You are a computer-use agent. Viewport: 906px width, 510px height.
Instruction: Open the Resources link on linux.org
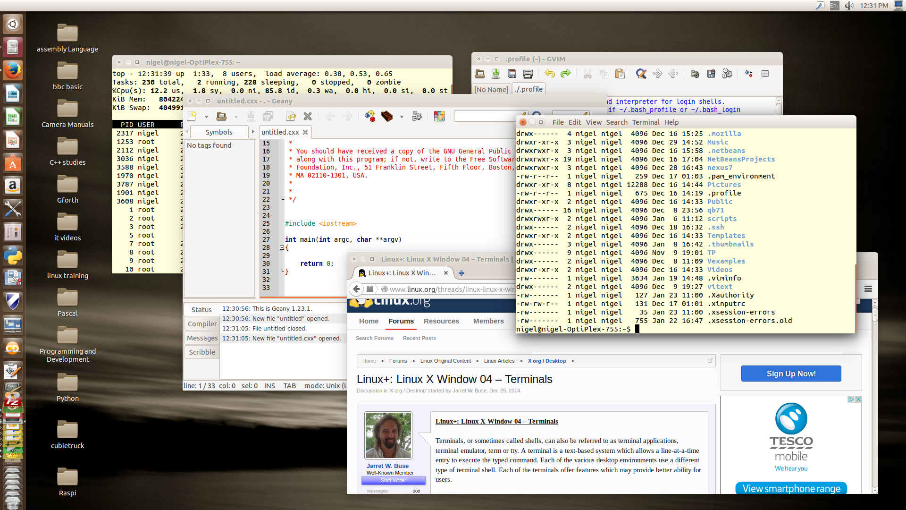[x=441, y=321]
